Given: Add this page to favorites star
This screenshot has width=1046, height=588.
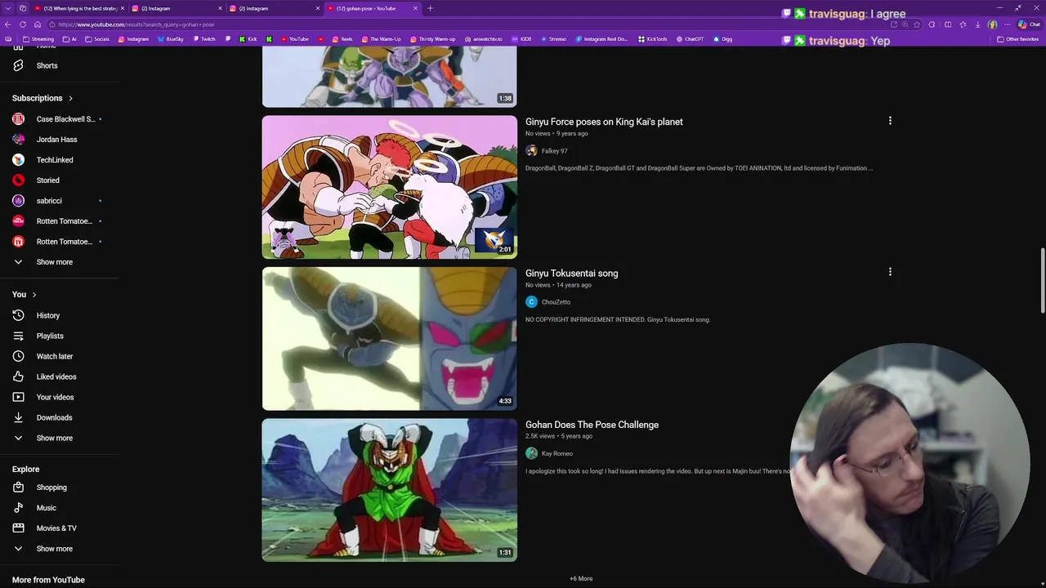Looking at the screenshot, I should [x=917, y=24].
